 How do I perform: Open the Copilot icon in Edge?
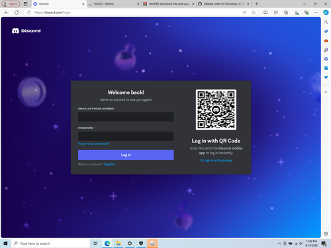point(326,13)
